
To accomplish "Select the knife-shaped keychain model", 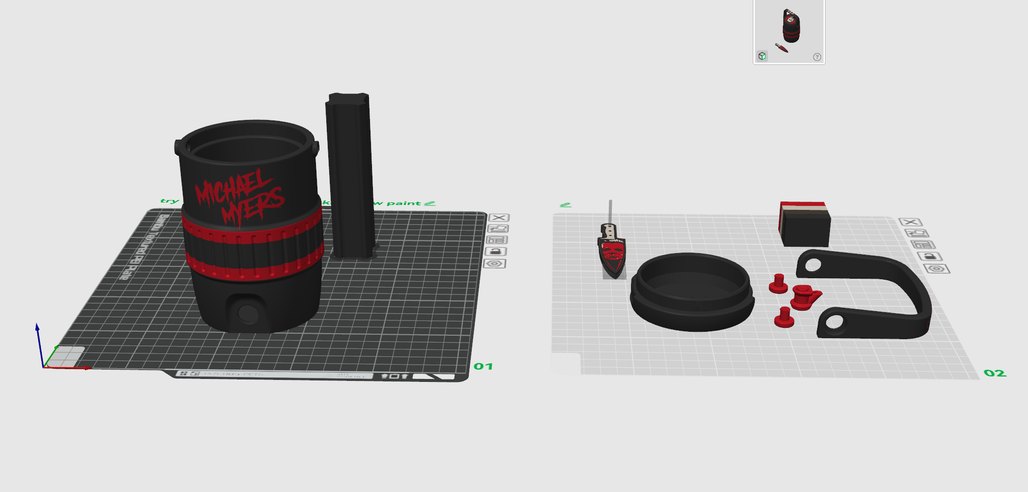I will pyautogui.click(x=612, y=252).
